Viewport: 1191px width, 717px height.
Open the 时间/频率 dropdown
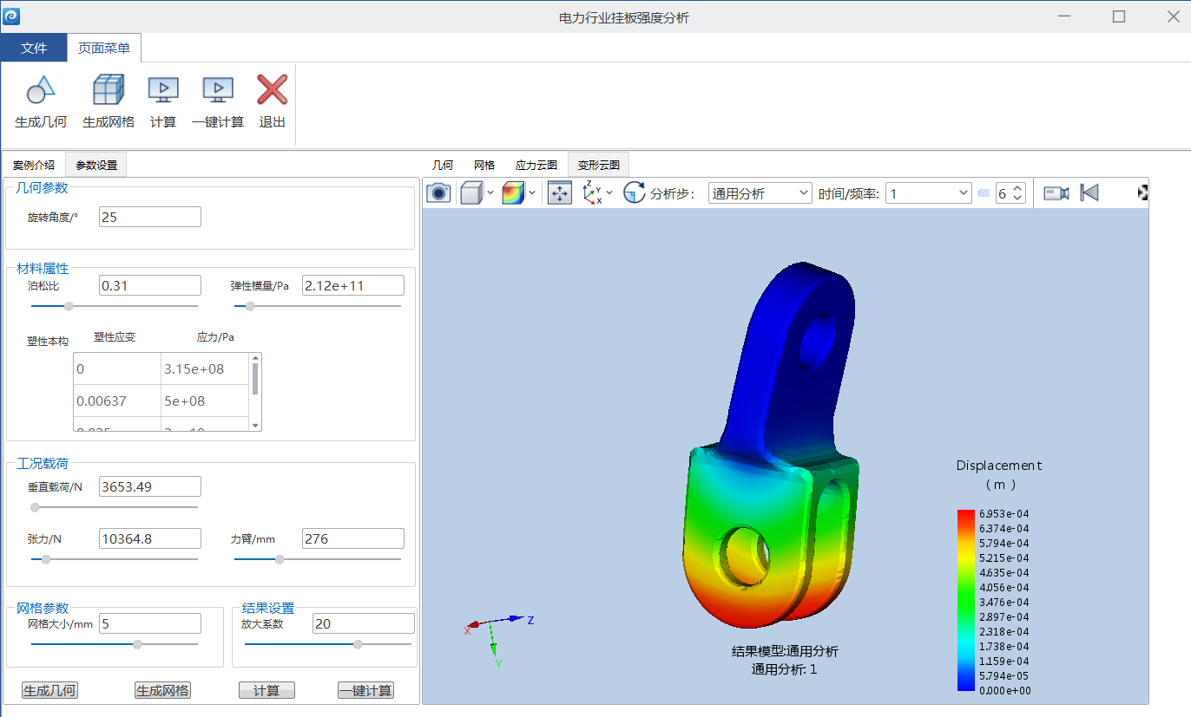click(928, 193)
